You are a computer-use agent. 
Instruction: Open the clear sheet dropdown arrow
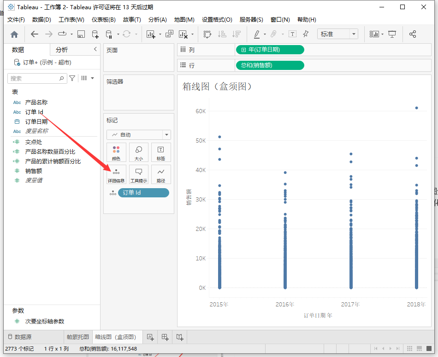192,35
